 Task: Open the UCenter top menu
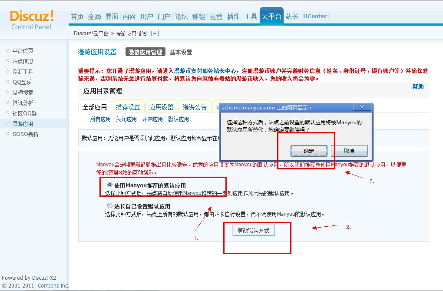click(x=315, y=17)
